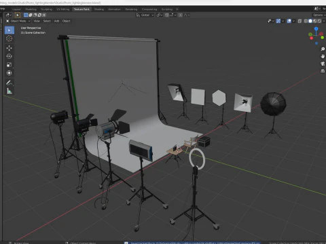Switch to the Modeling workspace tab
Viewport: 326px width, 244px height.
click(31, 9)
